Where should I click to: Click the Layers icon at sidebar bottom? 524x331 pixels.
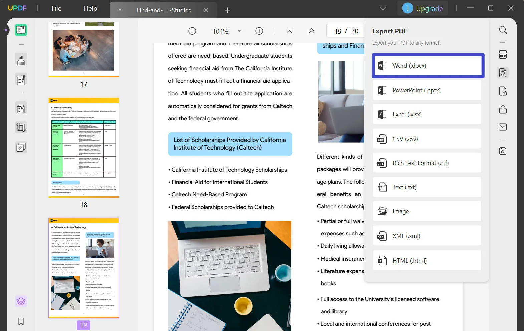pos(21,301)
